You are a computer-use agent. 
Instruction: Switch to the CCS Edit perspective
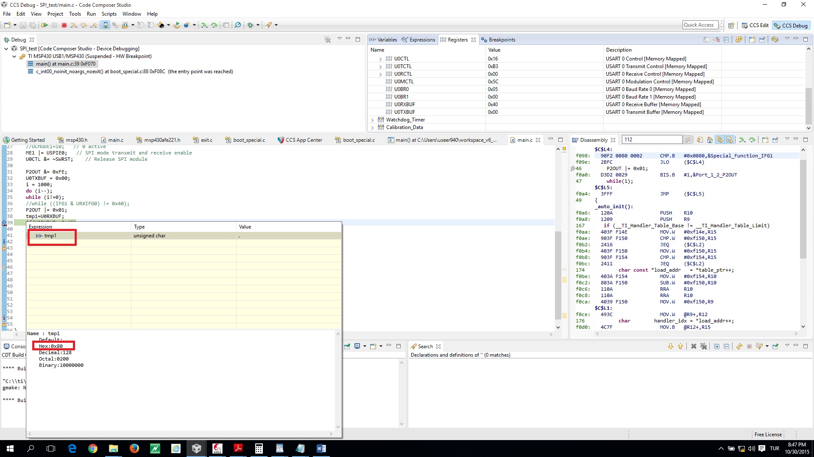coord(755,25)
